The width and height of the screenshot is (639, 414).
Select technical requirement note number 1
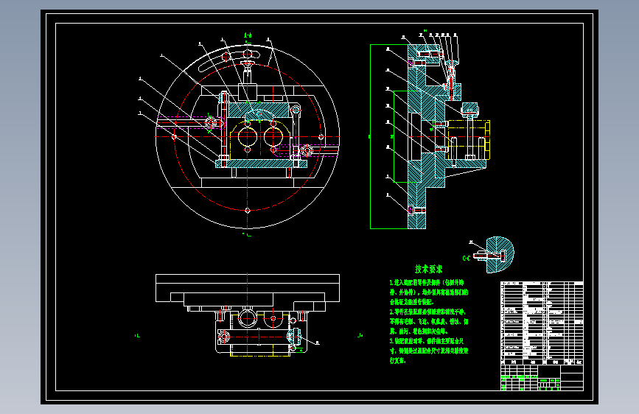coord(429,292)
